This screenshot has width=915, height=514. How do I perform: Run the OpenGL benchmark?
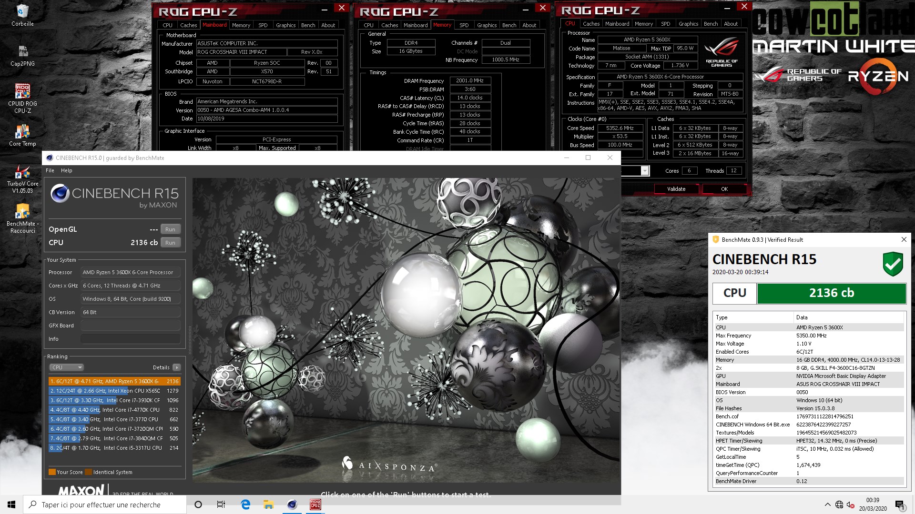pos(170,229)
